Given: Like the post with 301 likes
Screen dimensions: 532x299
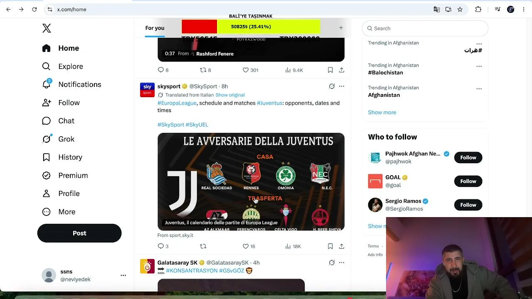Looking at the screenshot, I should click(250, 70).
